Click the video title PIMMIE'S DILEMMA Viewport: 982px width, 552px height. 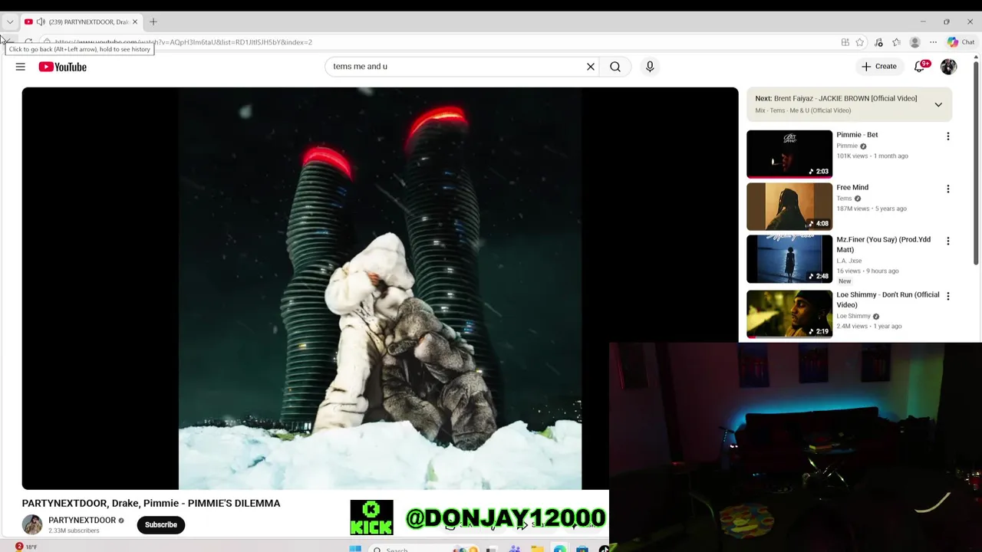[x=151, y=504]
